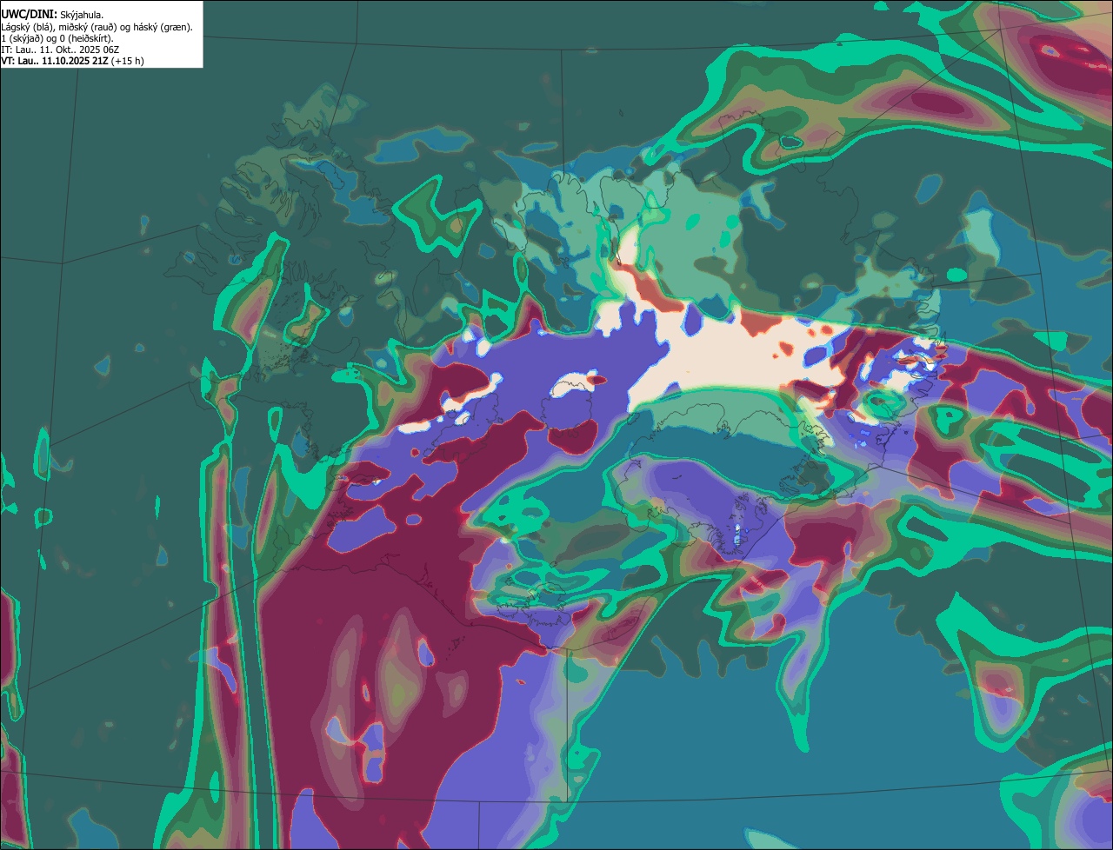This screenshot has height=850, width=1113.
Task: Click the initial time "2025 06Z"
Action: [x=99, y=50]
